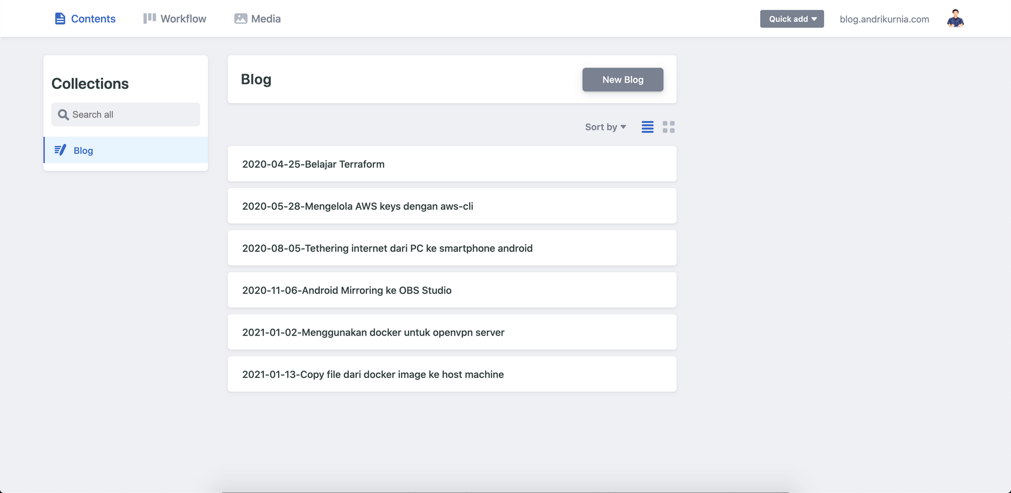Click the Workflow board icon

(149, 18)
